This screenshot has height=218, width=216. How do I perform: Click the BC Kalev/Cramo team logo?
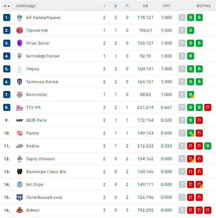[20, 17]
